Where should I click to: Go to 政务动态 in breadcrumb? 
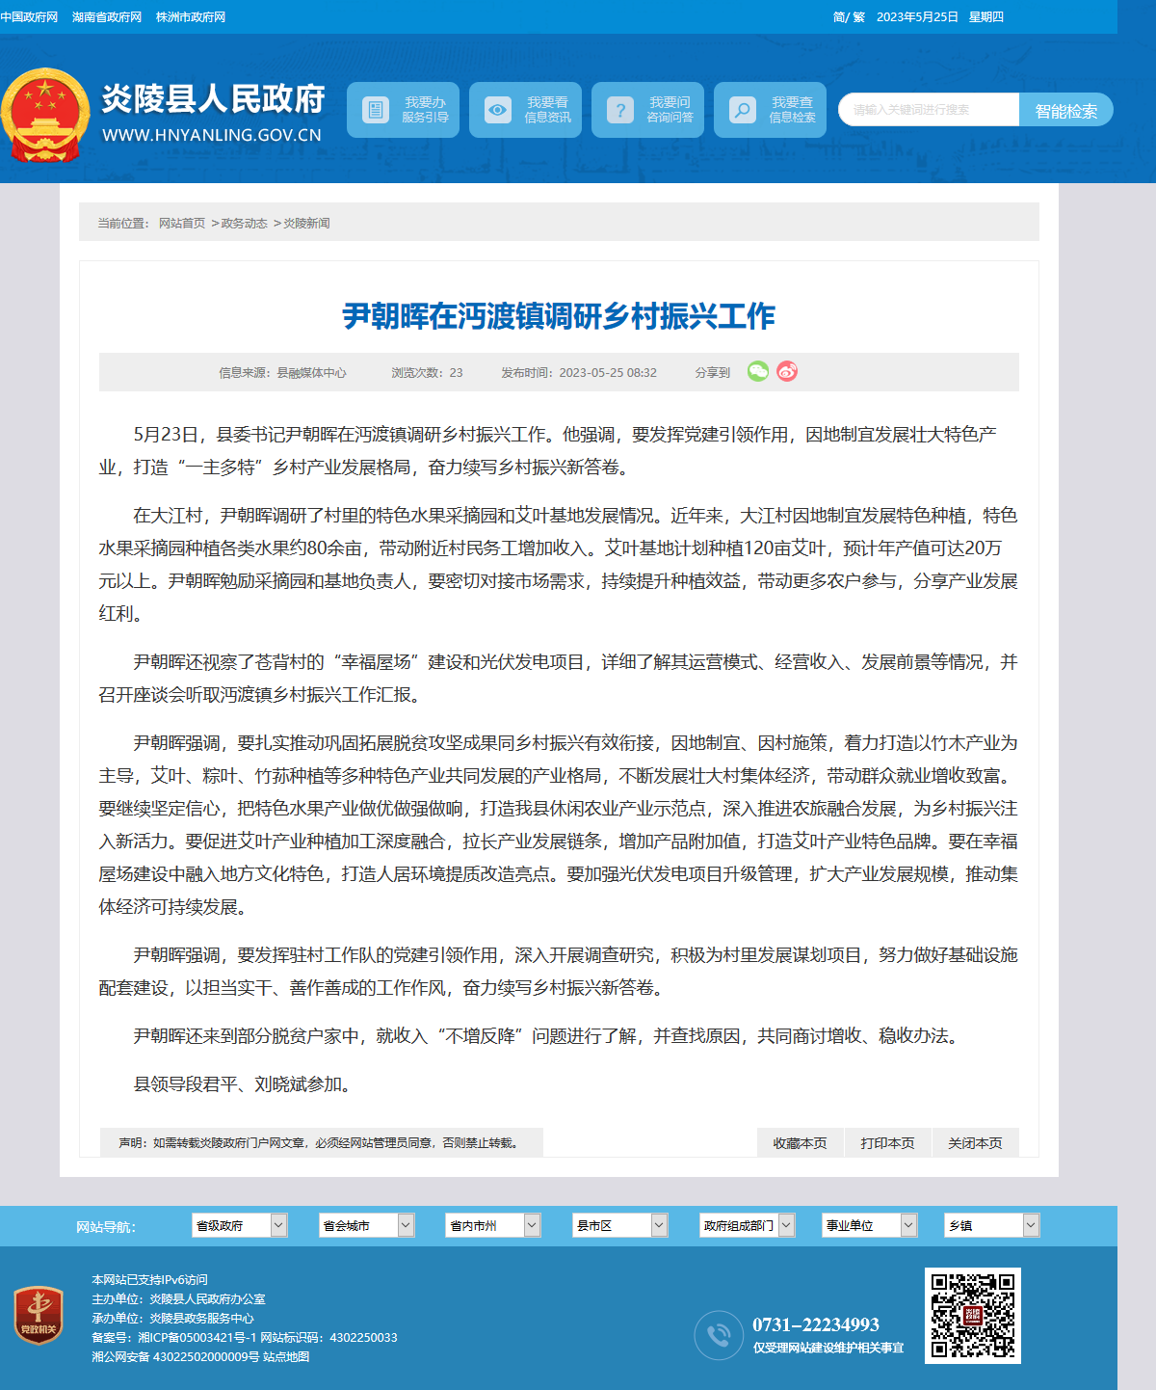tap(245, 224)
